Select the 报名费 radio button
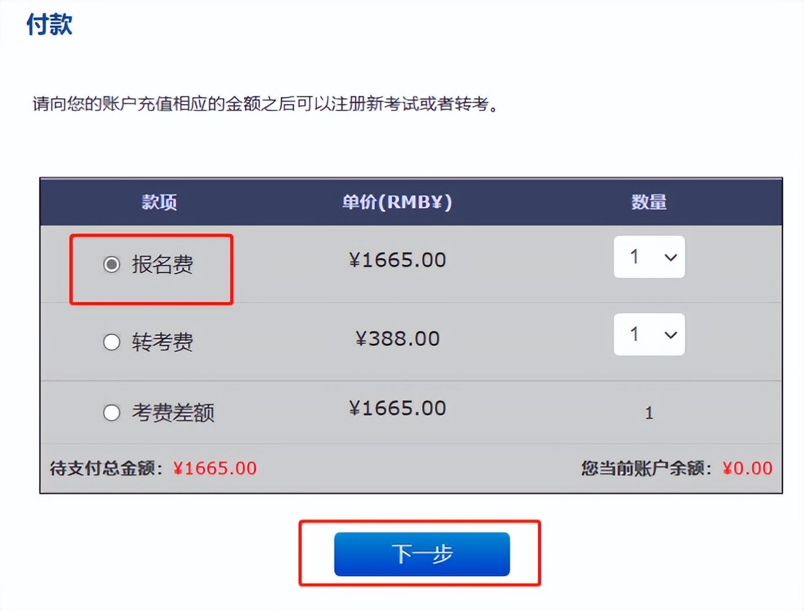Image resolution: width=804 pixels, height=610 pixels. click(112, 264)
